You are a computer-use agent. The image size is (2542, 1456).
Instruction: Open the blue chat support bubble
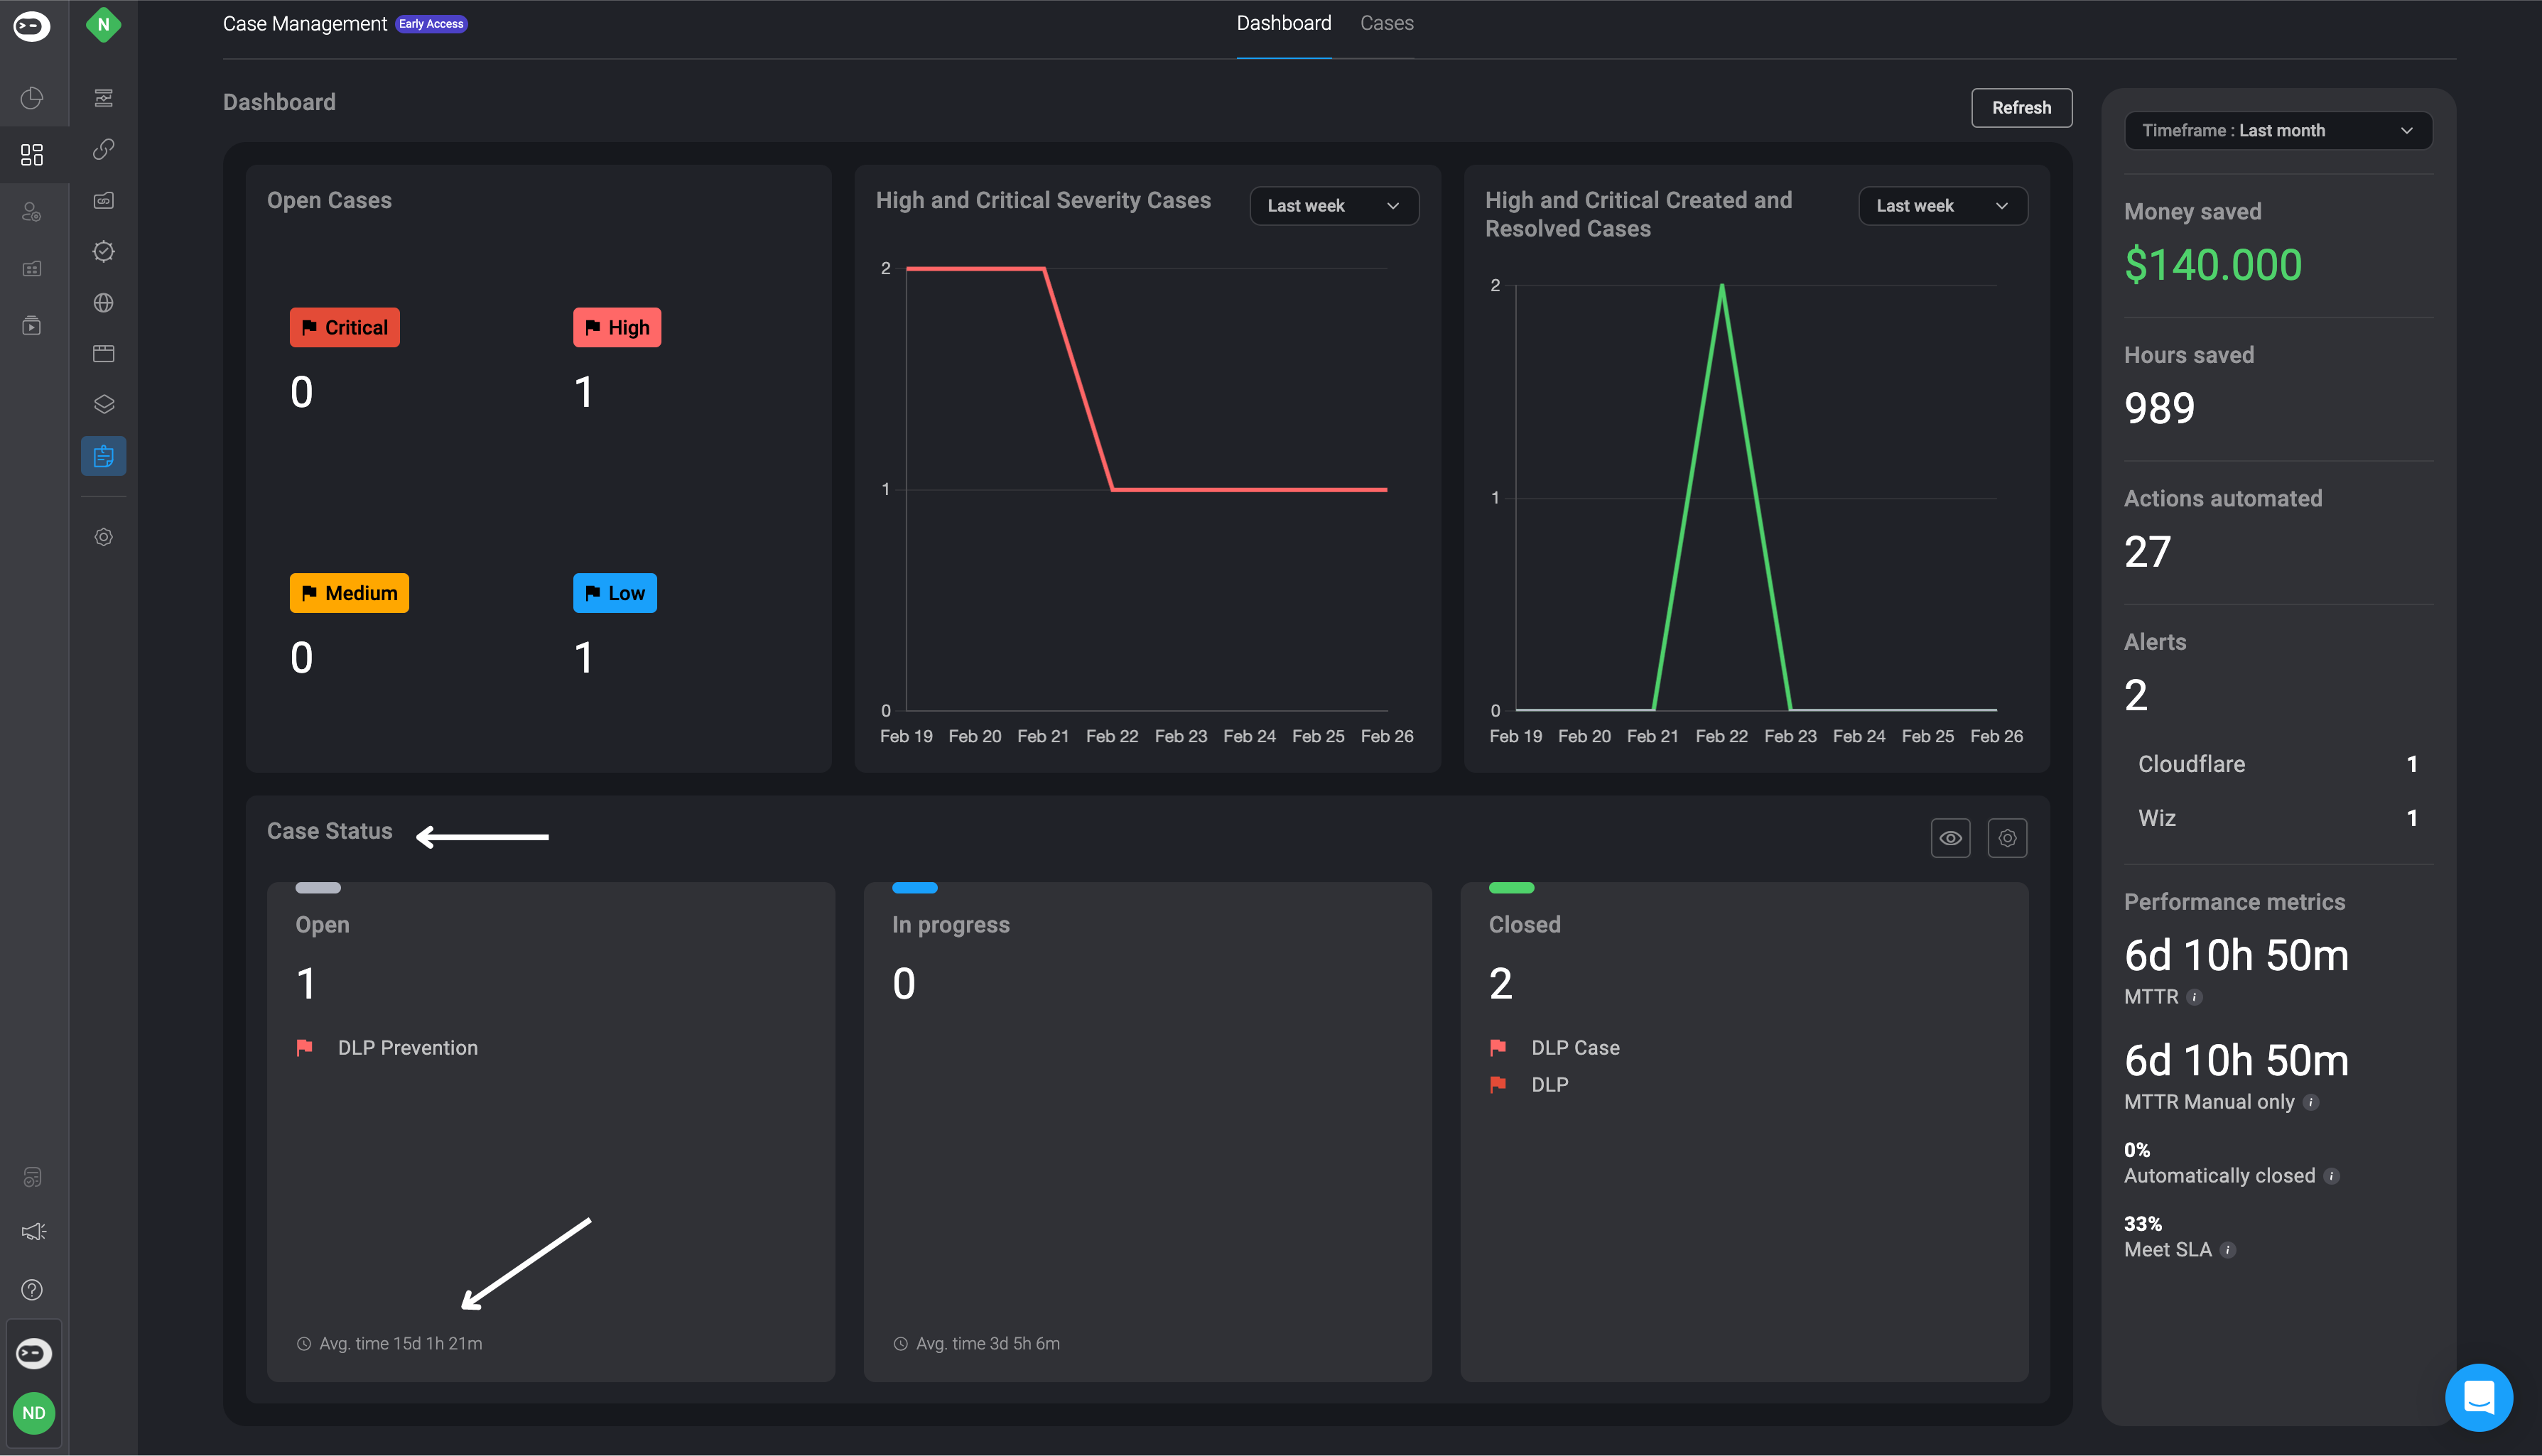pyautogui.click(x=2479, y=1397)
